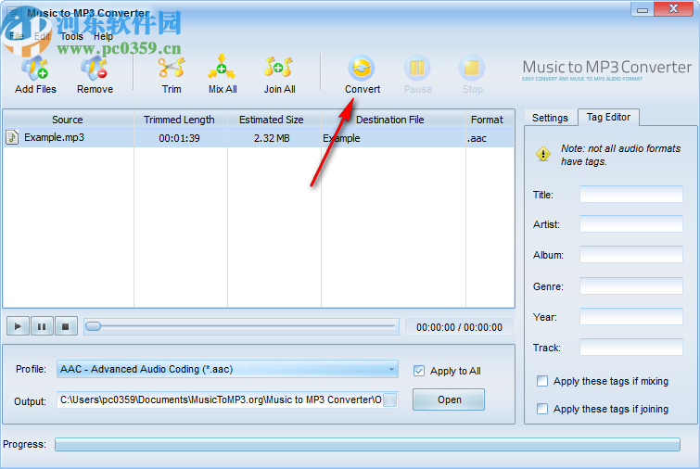This screenshot has width=700, height=469.
Task: Close the Music to MP3 Converter window
Action: [x=673, y=9]
